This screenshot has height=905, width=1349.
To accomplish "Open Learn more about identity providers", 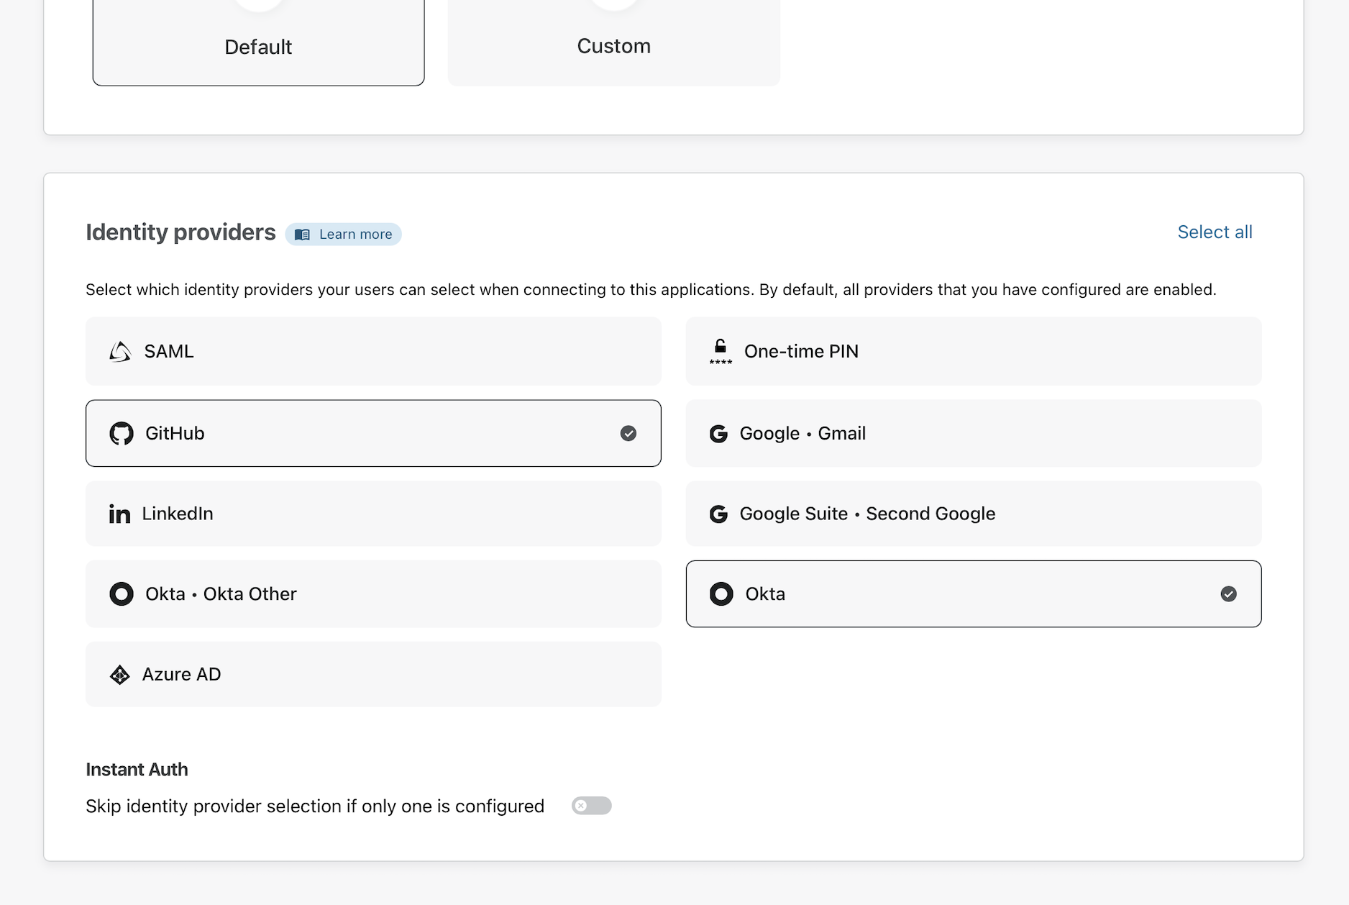I will pyautogui.click(x=355, y=235).
